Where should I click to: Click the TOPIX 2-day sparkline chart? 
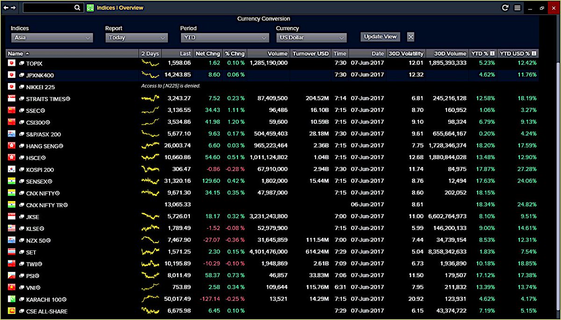[150, 63]
